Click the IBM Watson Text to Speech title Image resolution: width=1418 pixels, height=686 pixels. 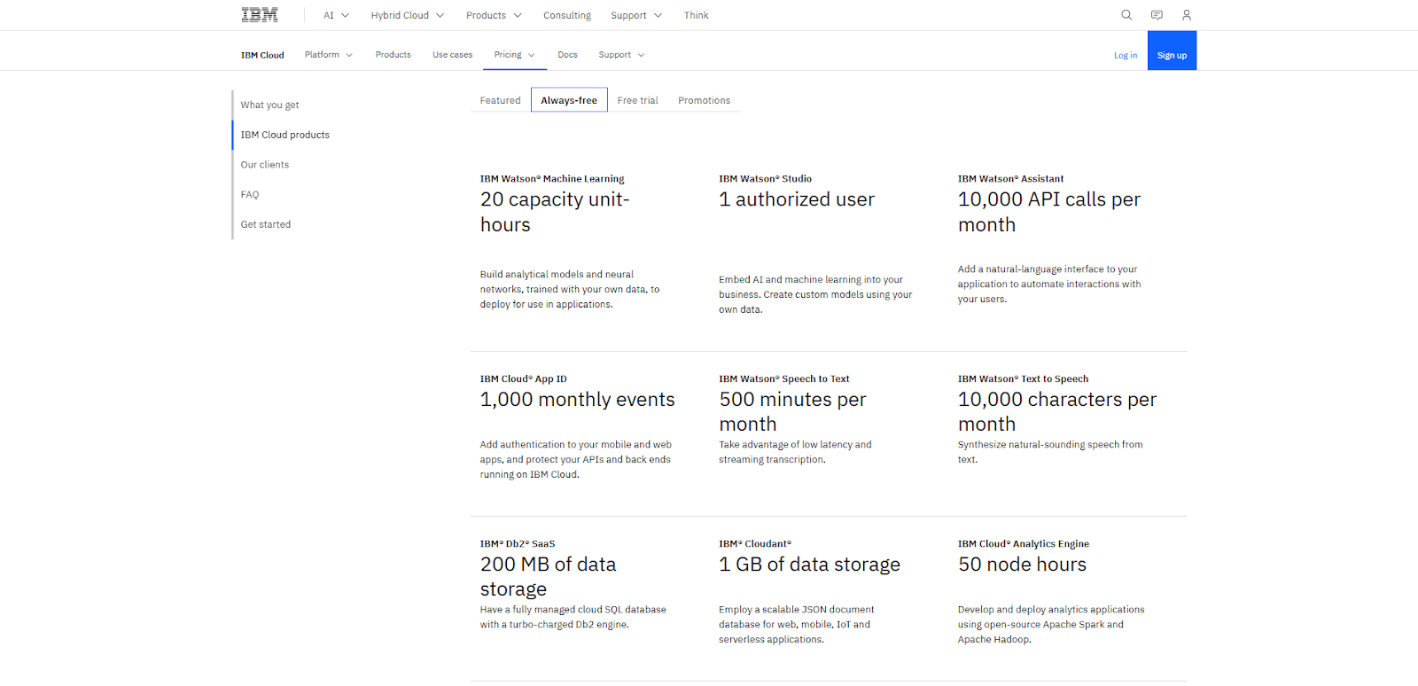coord(1023,379)
